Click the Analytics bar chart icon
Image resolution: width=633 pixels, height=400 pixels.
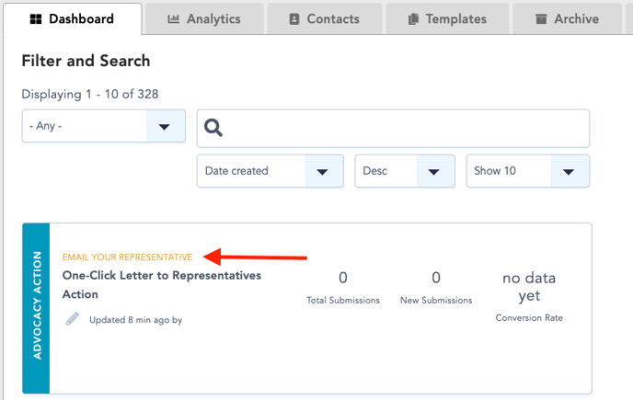pos(173,18)
